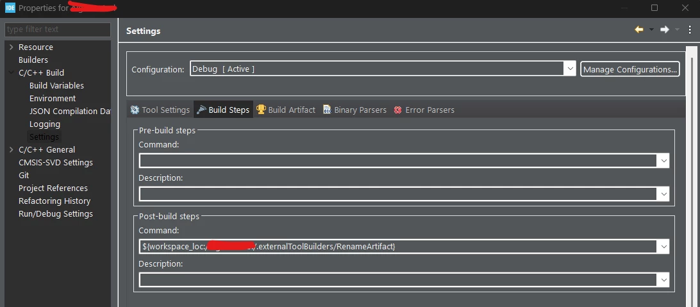
Task: Click the Pre-build Command input field
Action: [x=398, y=161]
